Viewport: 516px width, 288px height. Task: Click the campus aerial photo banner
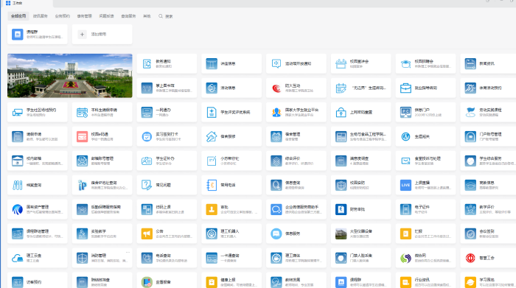(x=70, y=76)
